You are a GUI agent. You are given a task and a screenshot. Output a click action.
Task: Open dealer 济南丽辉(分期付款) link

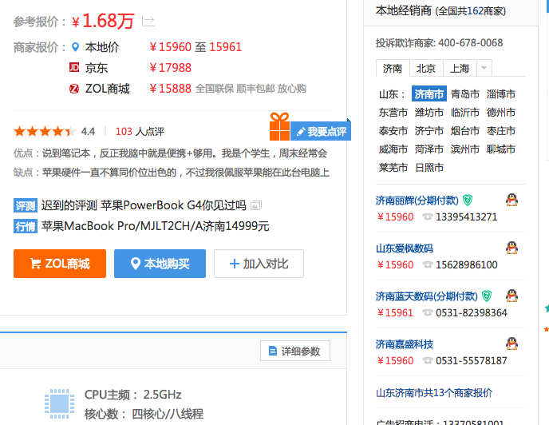pos(417,201)
